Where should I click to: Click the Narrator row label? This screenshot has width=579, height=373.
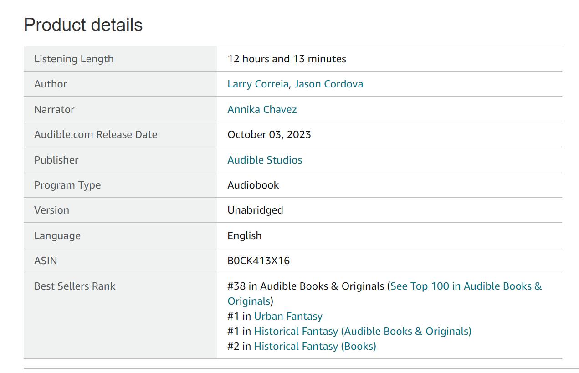(54, 109)
